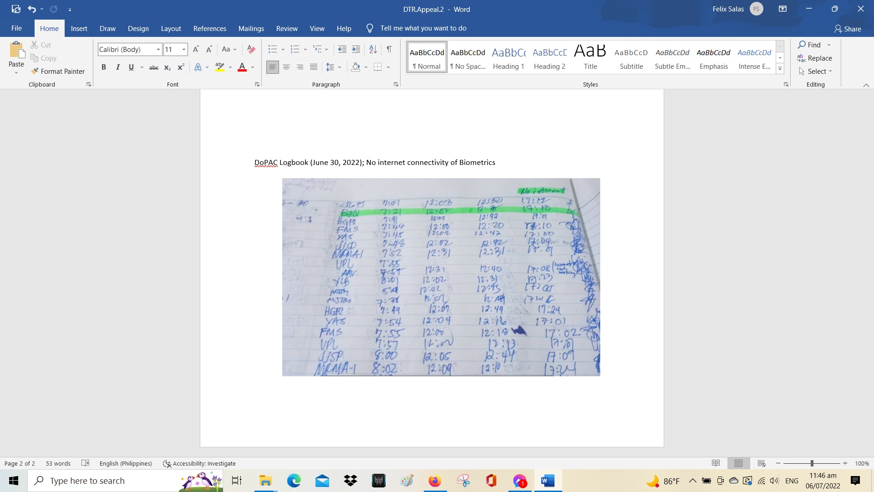Expand the font size dropdown
The width and height of the screenshot is (874, 492).
(184, 50)
